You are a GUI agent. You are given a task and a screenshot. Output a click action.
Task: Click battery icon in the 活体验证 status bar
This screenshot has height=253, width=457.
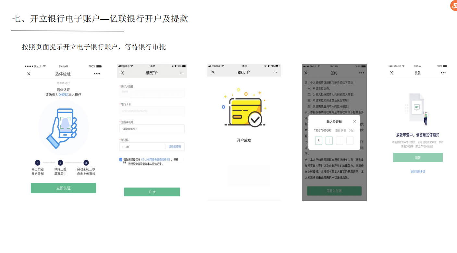coord(99,66)
